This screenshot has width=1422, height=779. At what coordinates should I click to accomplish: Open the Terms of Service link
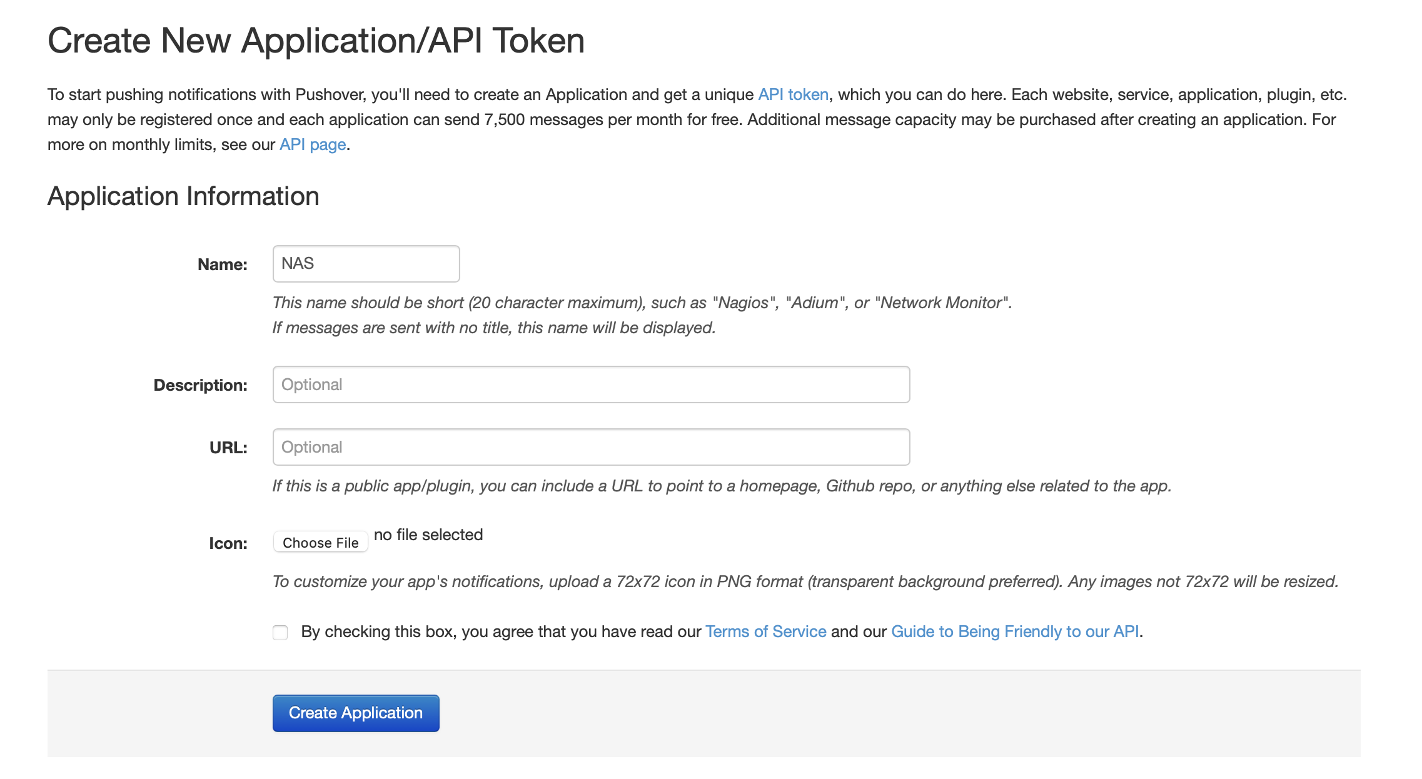[765, 631]
